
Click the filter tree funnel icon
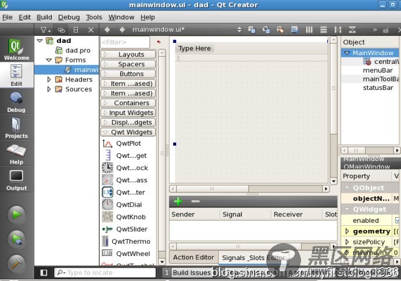(45, 30)
